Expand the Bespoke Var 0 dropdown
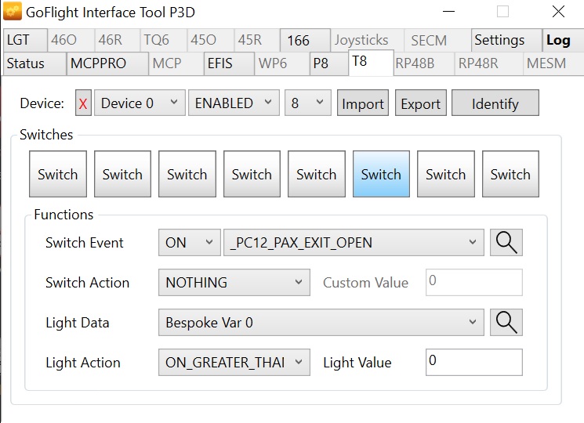Screen dimensions: 584x423 point(321,323)
